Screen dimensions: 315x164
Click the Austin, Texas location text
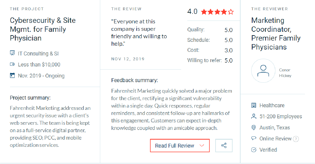(275, 128)
